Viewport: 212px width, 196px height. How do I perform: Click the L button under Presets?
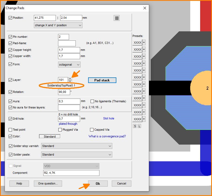pyautogui.click(x=139, y=126)
